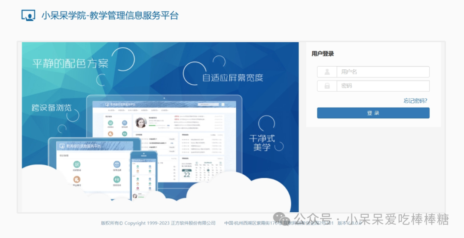Click the 版权所有© Copyright 1999-2023 正方软件股份有限公司 footer text

158,223
